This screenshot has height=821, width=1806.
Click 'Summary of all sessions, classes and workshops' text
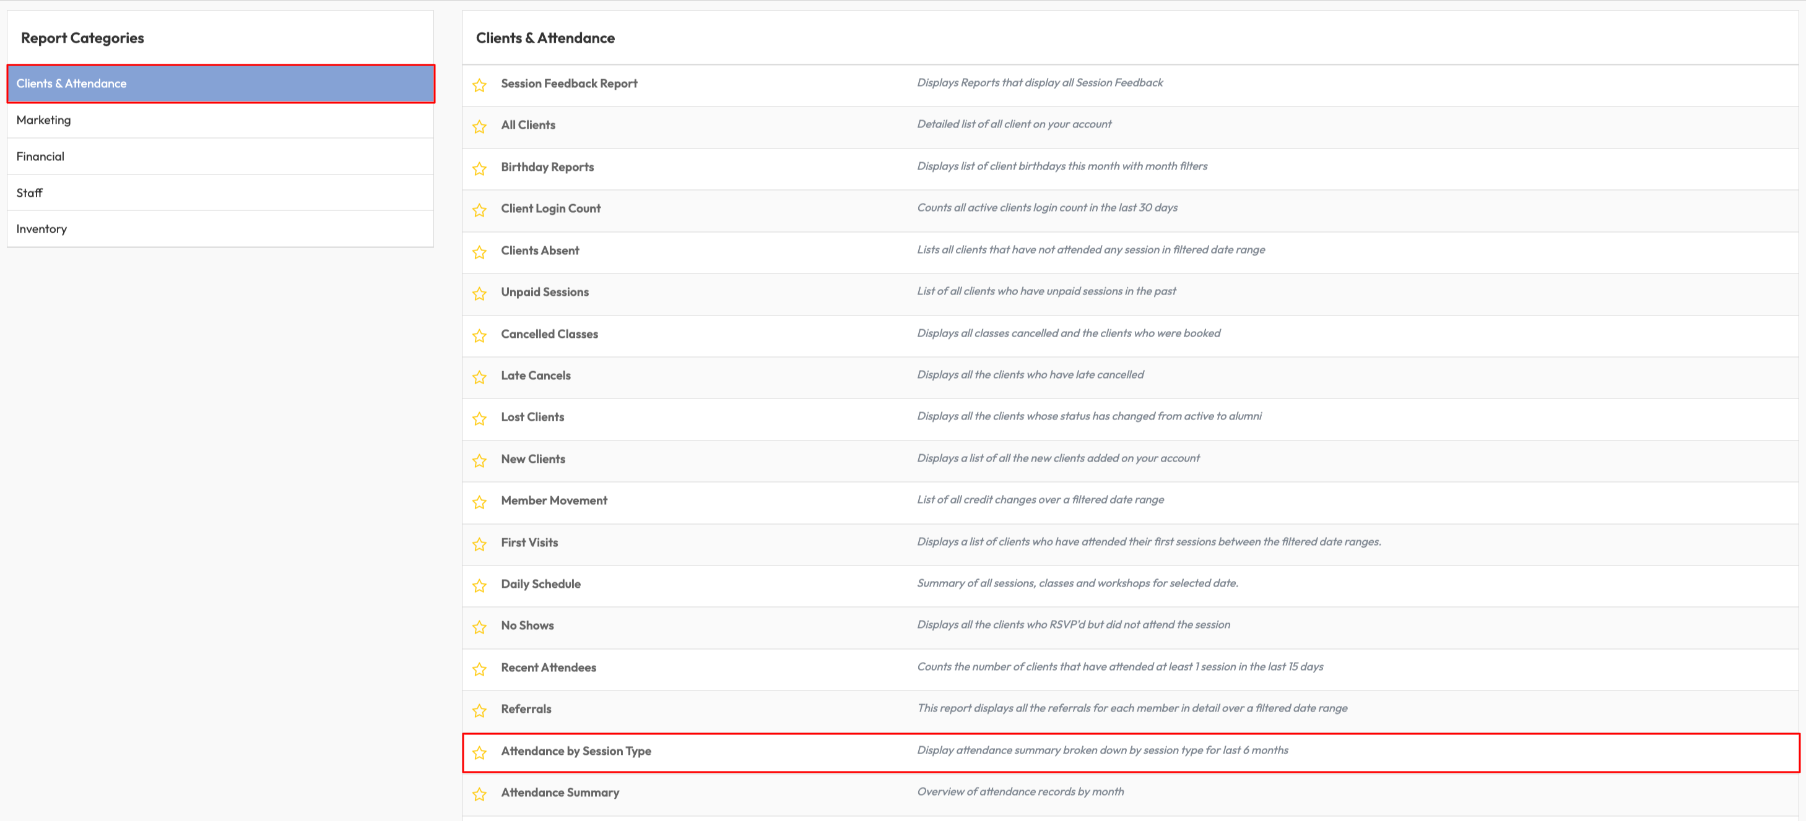(1077, 583)
